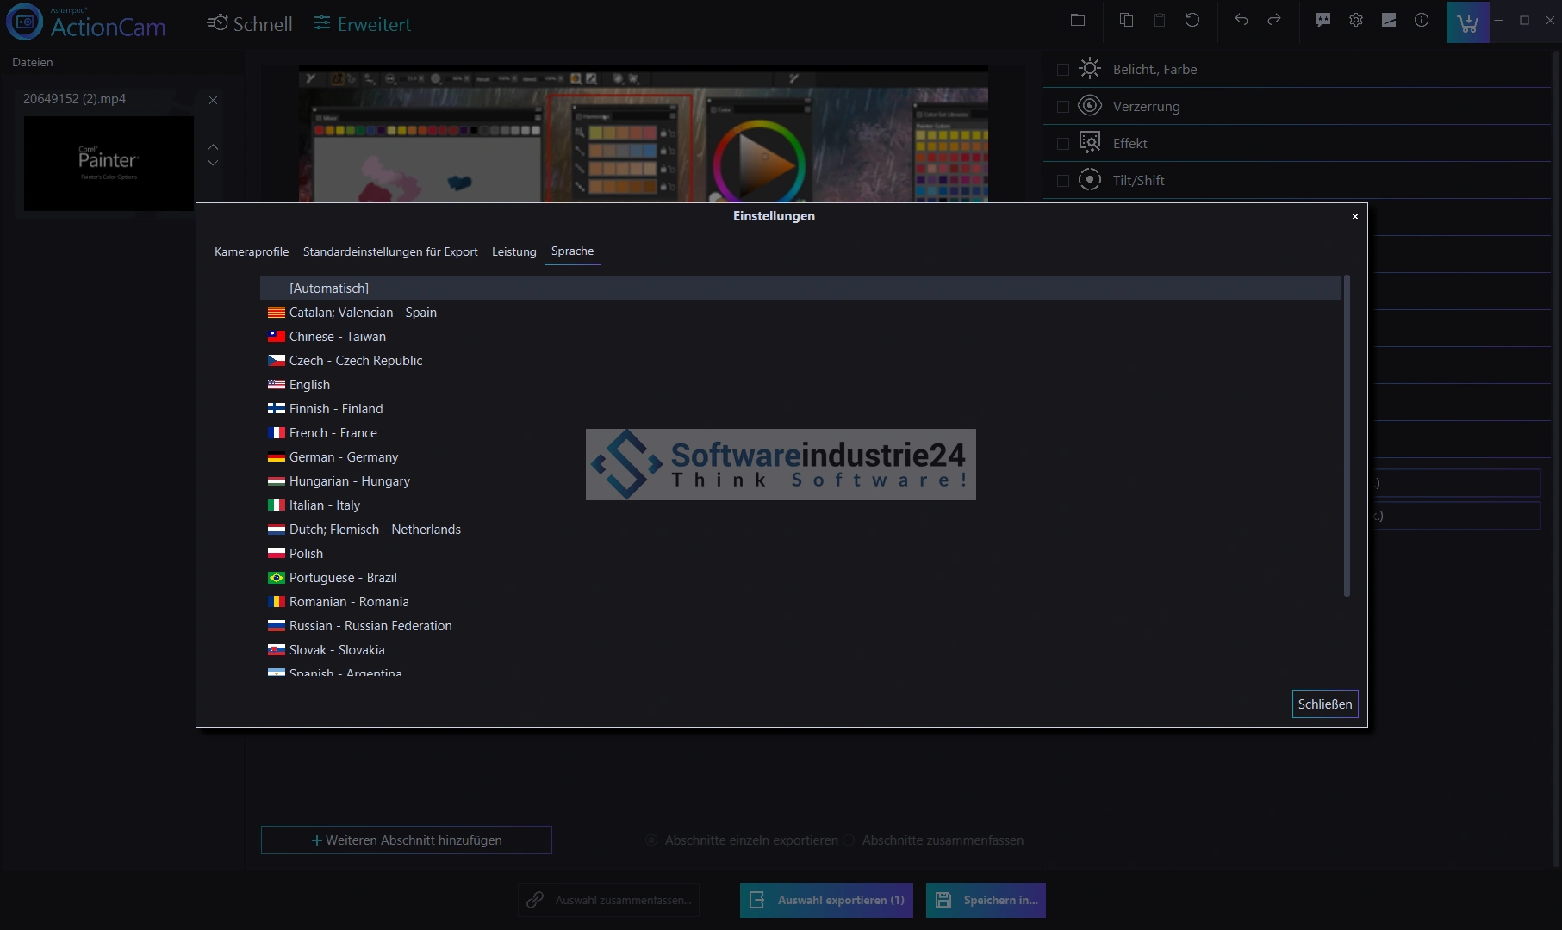This screenshot has width=1562, height=930.
Task: Click Weiteren Abschnitt hinzufügen button
Action: [x=406, y=840]
